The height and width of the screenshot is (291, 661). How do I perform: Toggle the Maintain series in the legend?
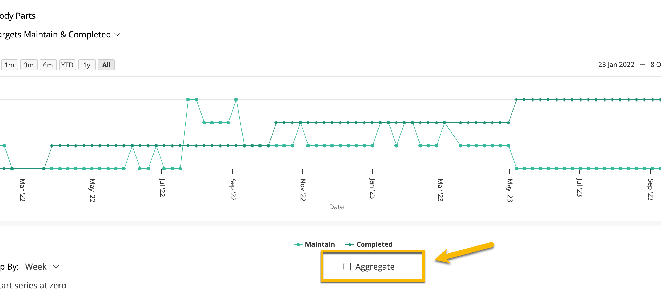click(320, 244)
